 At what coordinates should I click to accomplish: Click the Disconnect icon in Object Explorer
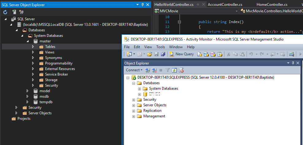point(154,70)
